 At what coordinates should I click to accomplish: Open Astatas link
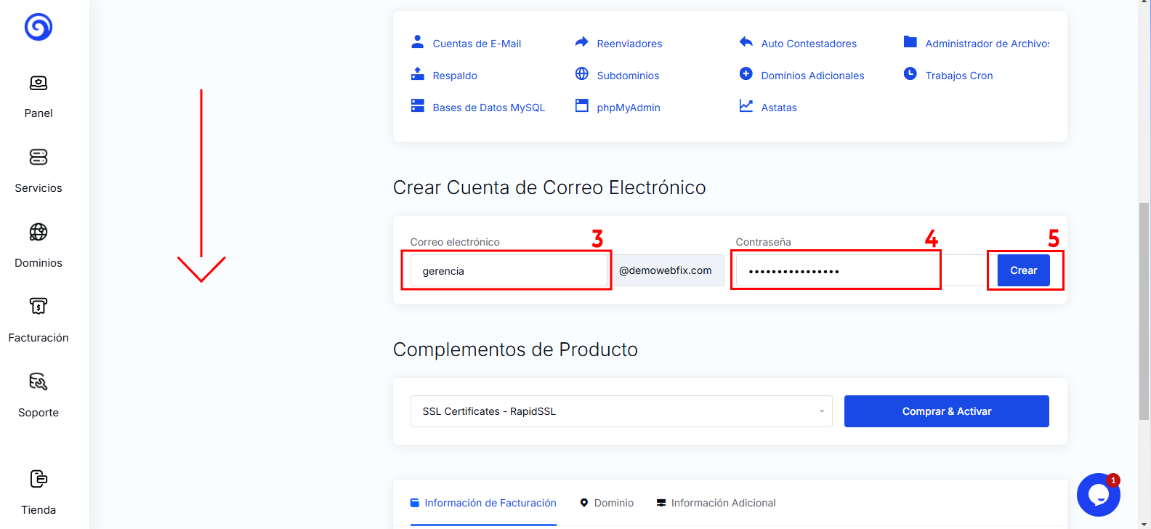(779, 108)
